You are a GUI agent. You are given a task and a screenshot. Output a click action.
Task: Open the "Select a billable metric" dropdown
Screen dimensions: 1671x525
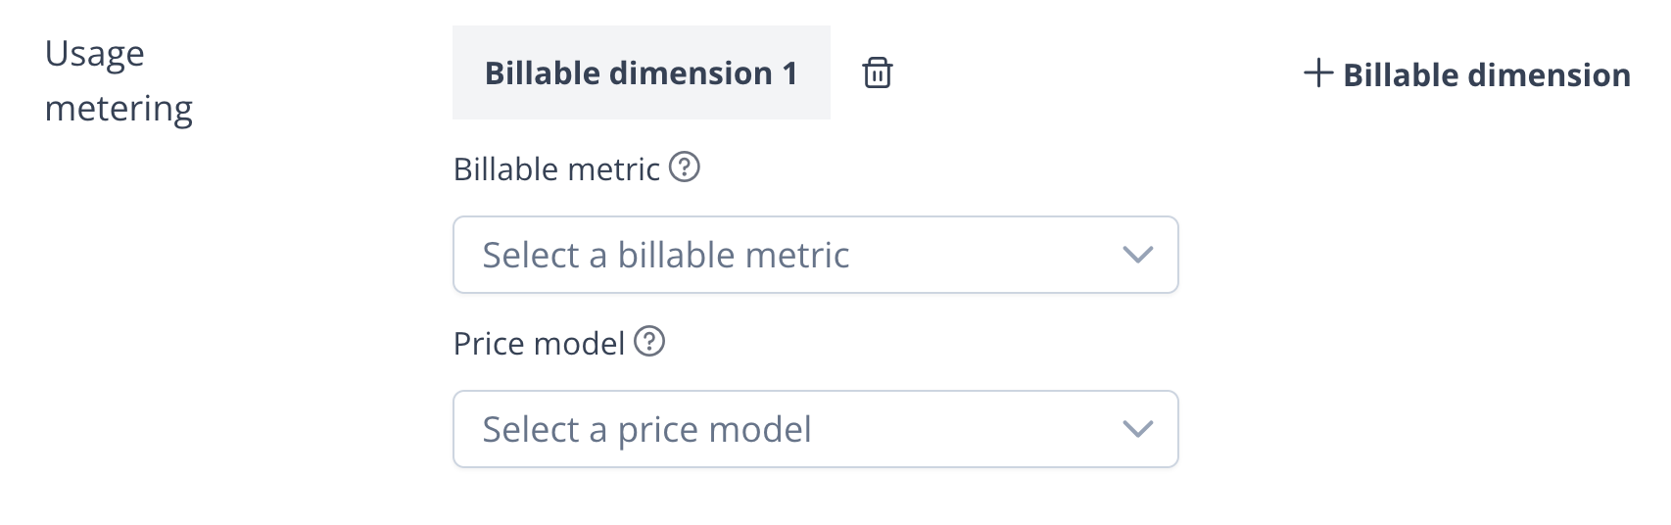click(815, 255)
